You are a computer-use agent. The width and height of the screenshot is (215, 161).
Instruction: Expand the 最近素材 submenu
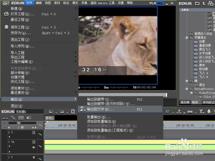click(x=75, y=92)
